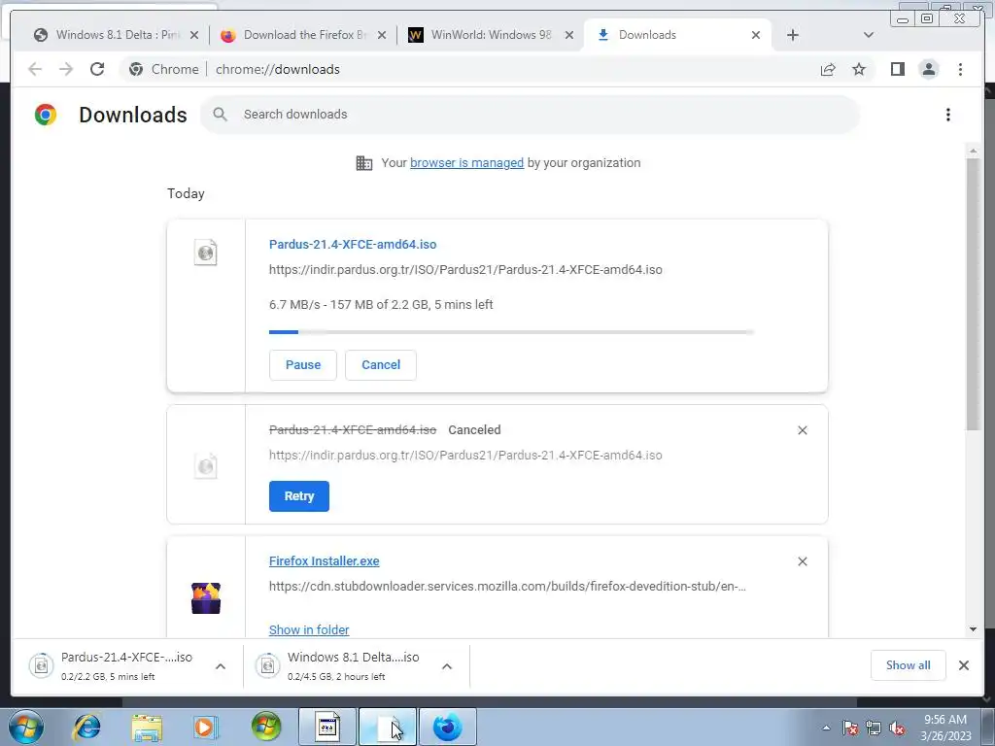
Task: Go back using the browser back arrow
Action: [x=35, y=69]
